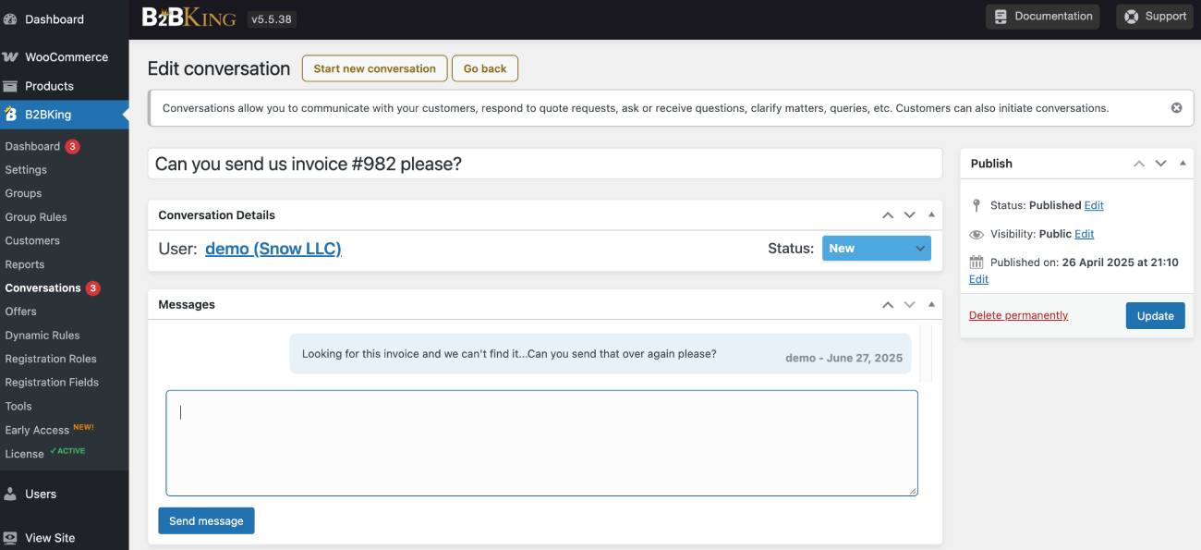Move Conversation Details panel down
1201x550 pixels.
909,215
